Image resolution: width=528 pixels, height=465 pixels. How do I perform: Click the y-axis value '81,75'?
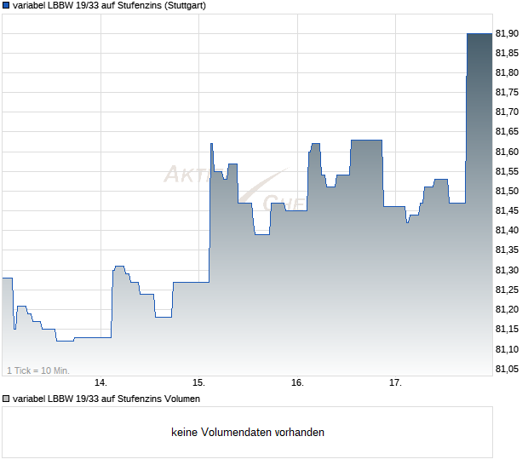point(507,92)
